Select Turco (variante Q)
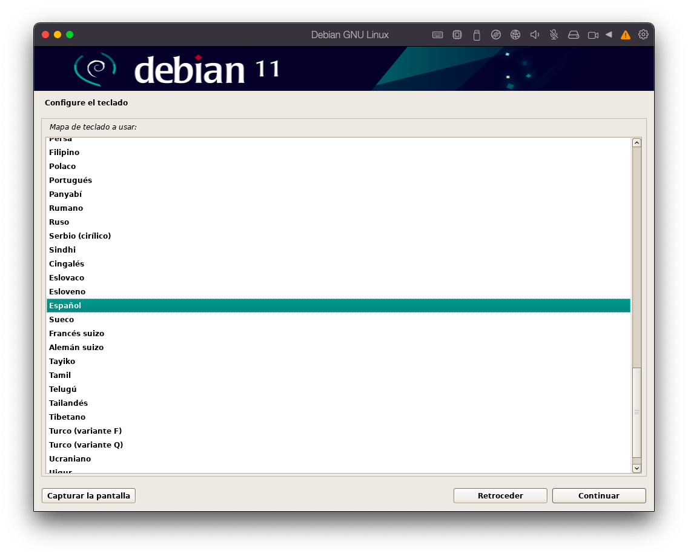The height and width of the screenshot is (556, 688). point(339,445)
